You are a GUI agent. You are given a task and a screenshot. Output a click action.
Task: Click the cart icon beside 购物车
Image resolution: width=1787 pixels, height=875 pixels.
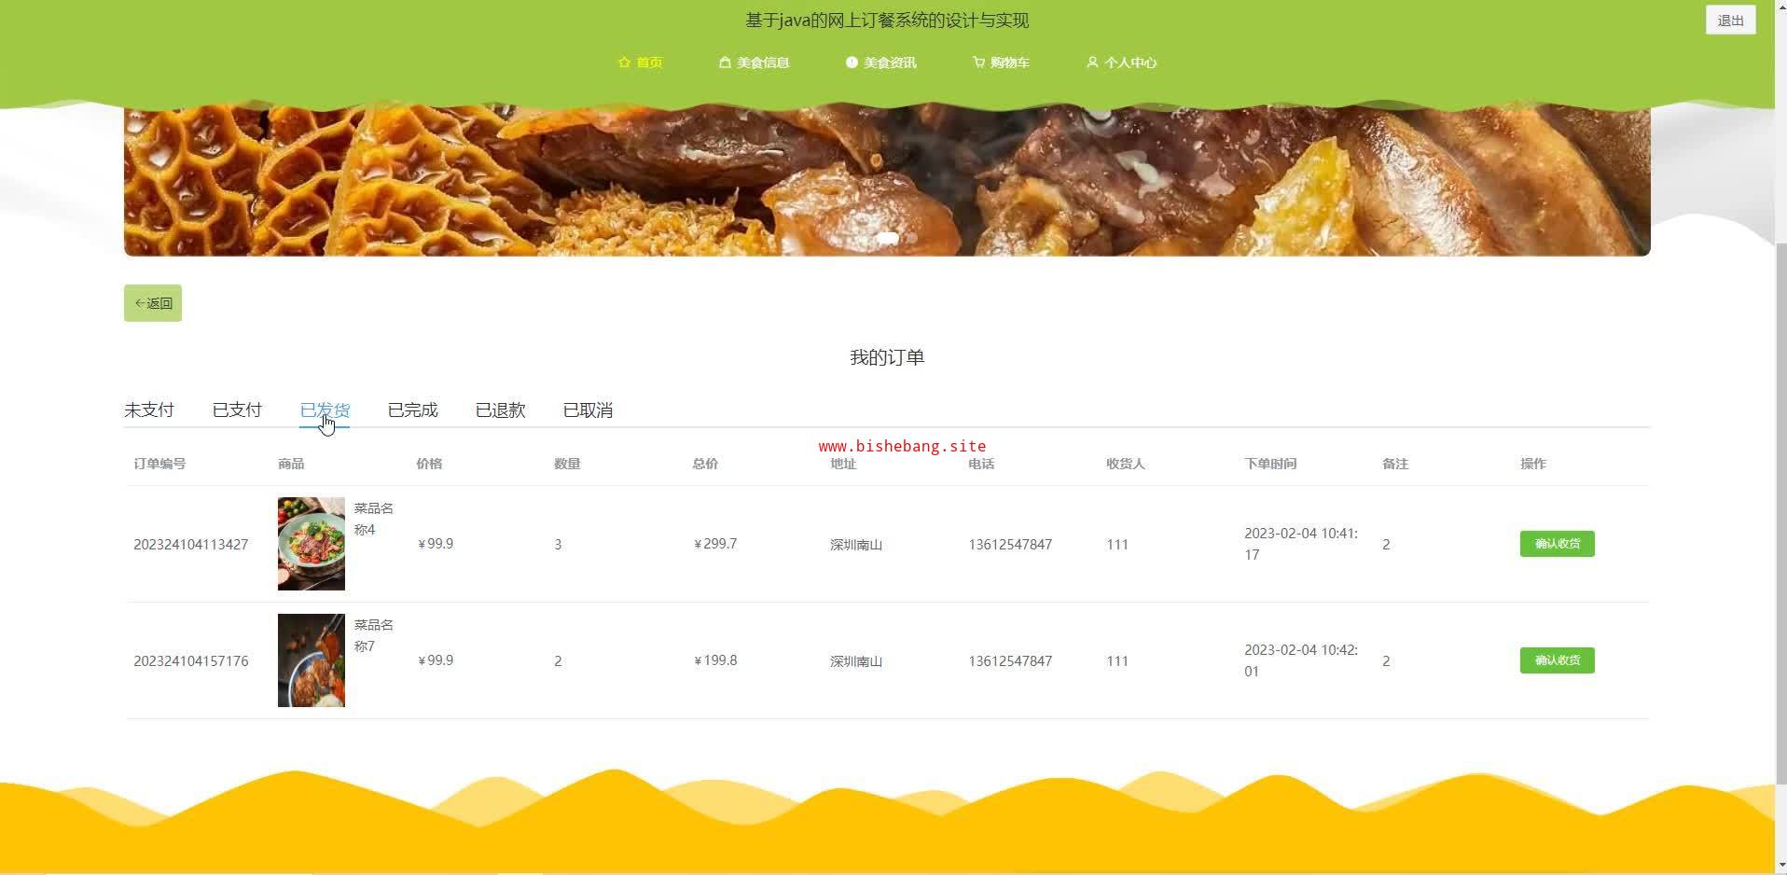point(978,62)
